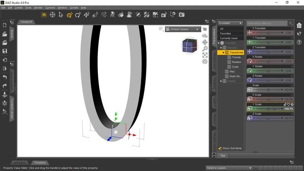Click the New Scene file icon

coord(5,25)
